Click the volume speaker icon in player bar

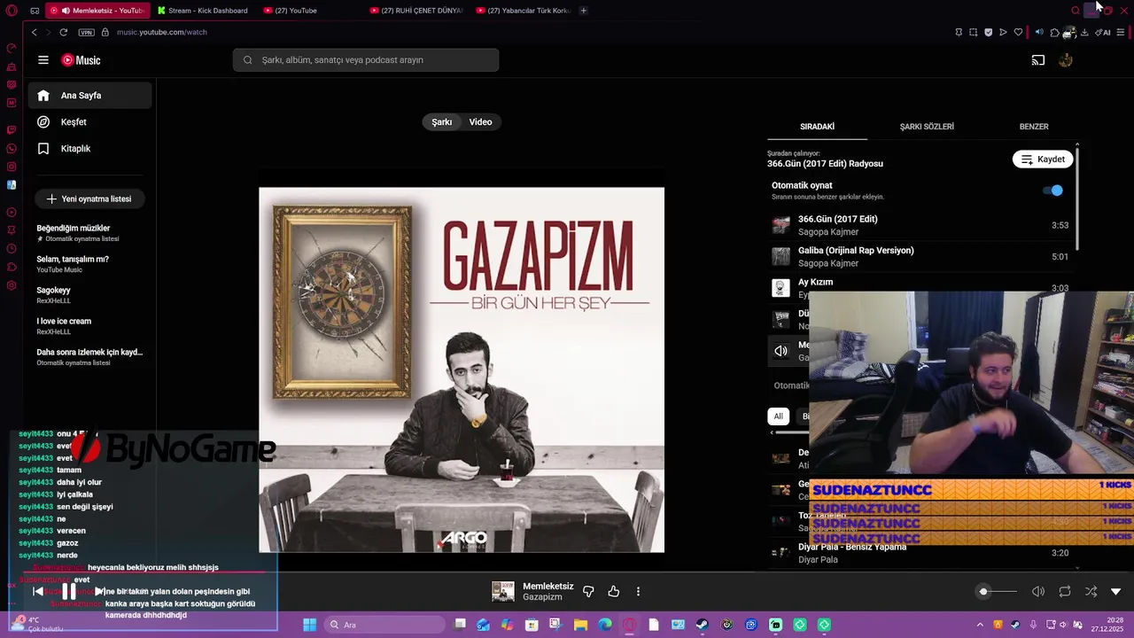[1038, 591]
